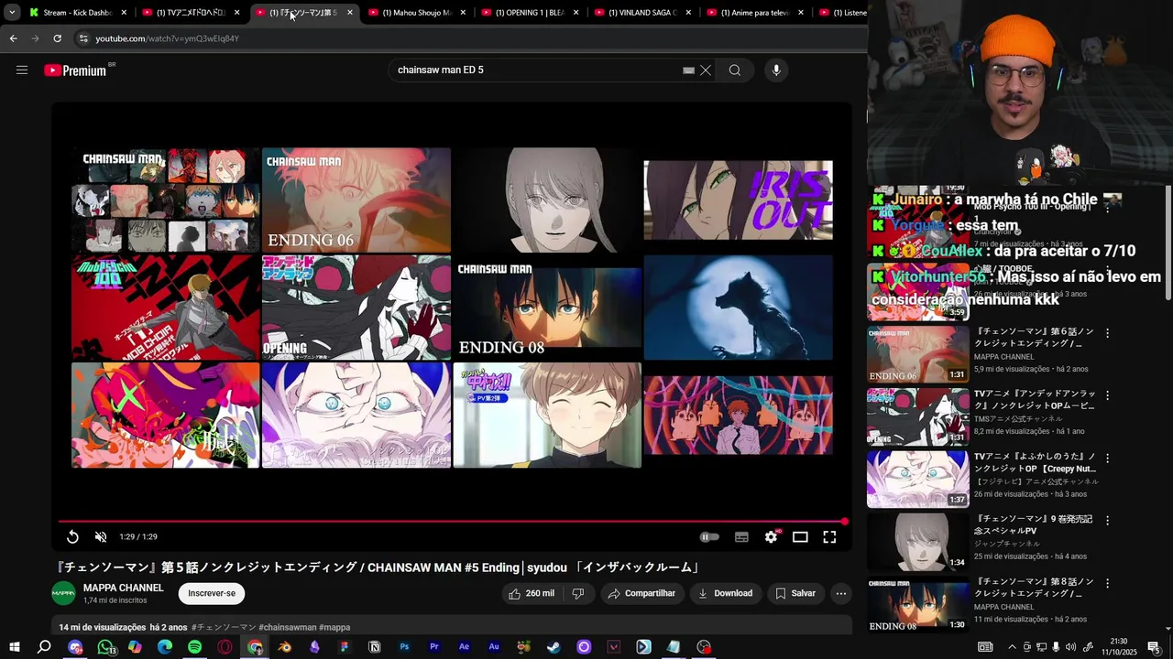1173x659 pixels.
Task: Open the ENDING 06 sidebar thumbnail
Action: (x=918, y=354)
